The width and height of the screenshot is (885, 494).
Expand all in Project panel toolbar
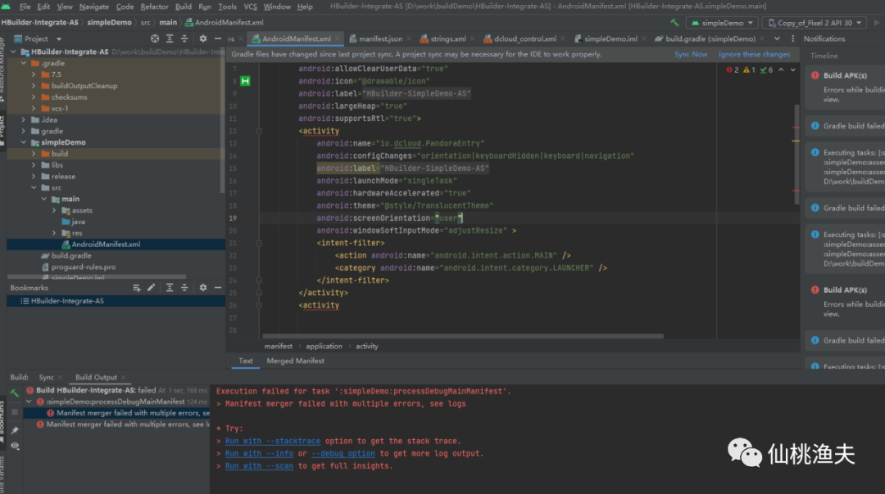[x=170, y=39]
